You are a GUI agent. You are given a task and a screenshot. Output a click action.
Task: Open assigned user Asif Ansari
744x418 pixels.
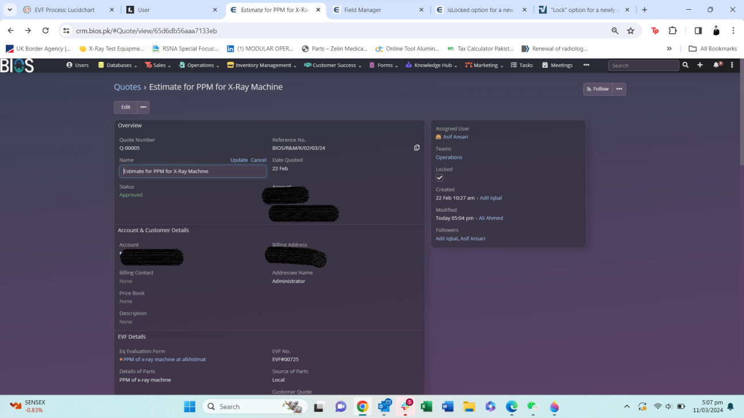pos(456,137)
